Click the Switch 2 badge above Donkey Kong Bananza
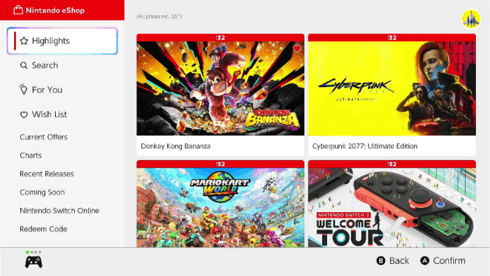Image resolution: width=490 pixels, height=276 pixels. tap(220, 38)
